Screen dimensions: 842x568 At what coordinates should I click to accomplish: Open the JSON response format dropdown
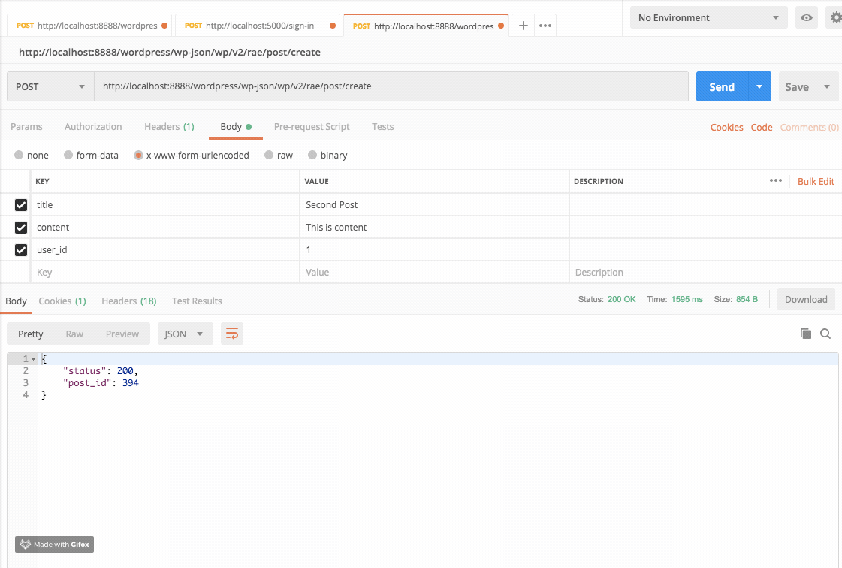185,334
